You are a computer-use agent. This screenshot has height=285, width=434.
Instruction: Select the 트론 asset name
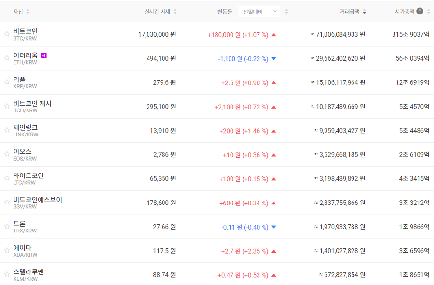tap(19, 224)
